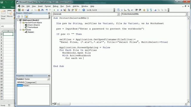
Task: Open the ProtectSelectedWBs procedure dropdown
Action: click(x=187, y=14)
